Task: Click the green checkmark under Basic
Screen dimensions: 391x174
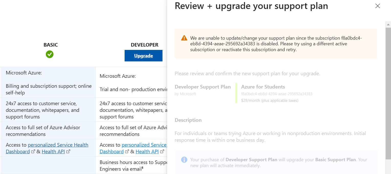Action: [50, 54]
